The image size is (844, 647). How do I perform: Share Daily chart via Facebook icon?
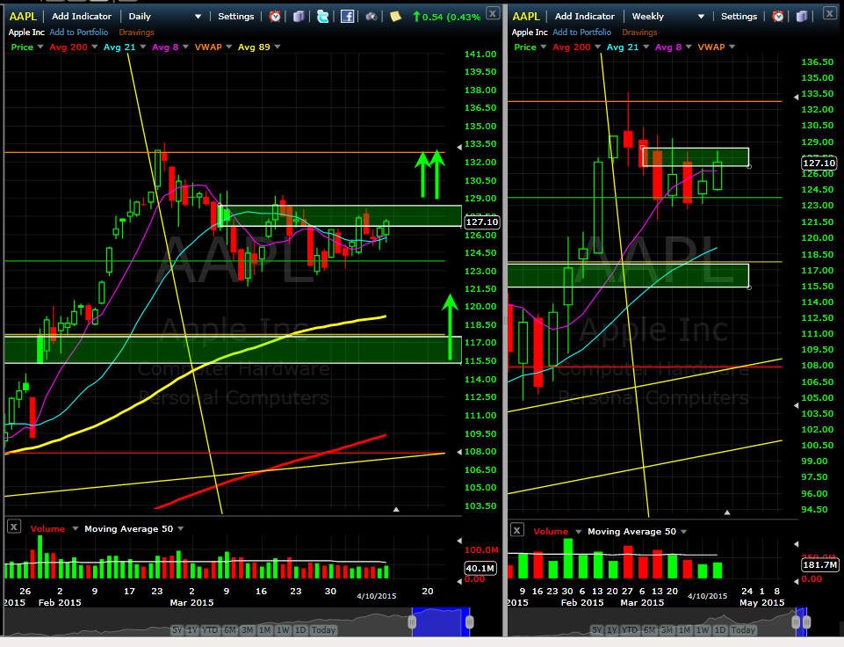pyautogui.click(x=347, y=16)
